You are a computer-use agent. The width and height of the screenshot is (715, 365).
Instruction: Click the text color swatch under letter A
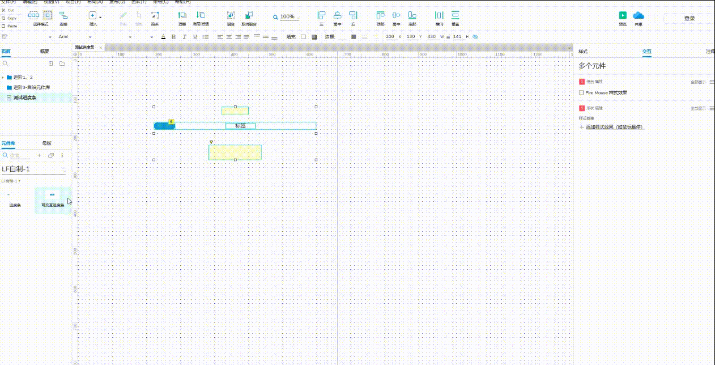tap(163, 37)
